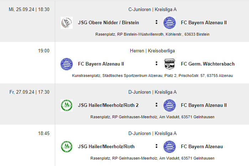The image size is (249, 166).
Task: Click the C-Junioren | Kreisliga A heading
Action: tap(152, 10)
